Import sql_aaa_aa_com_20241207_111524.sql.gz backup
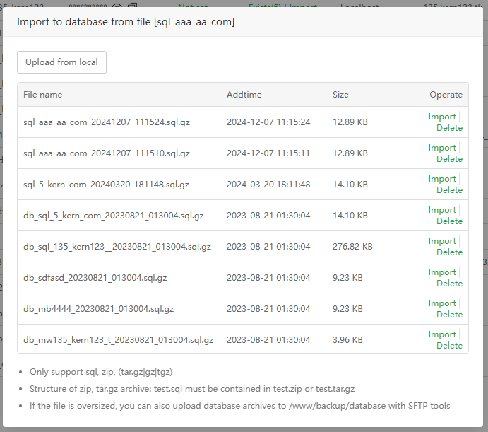The image size is (488, 432). click(442, 117)
